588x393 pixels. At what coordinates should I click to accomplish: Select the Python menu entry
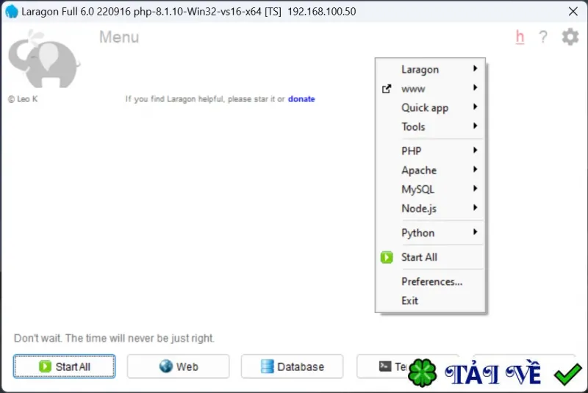click(430, 233)
